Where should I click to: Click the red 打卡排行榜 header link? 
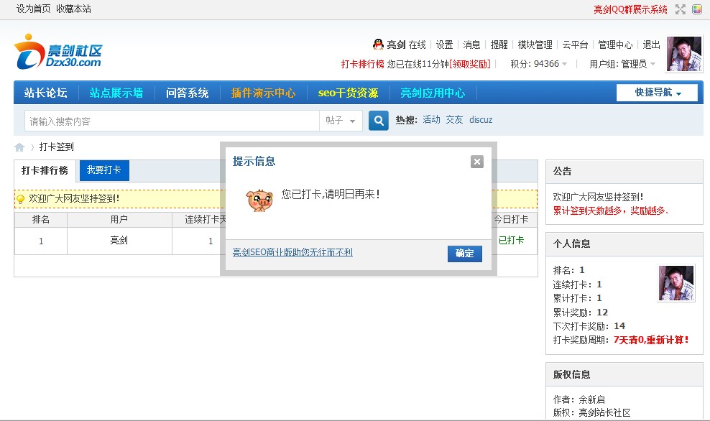362,64
